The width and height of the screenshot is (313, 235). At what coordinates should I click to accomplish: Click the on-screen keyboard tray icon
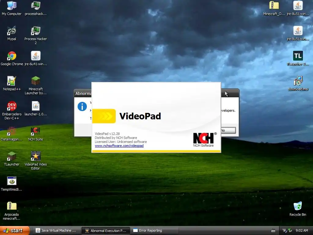click(x=273, y=231)
